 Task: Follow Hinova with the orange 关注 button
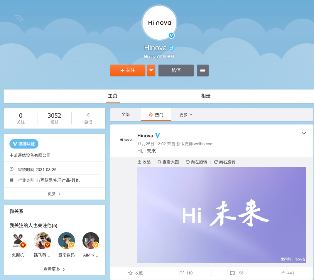[128, 70]
